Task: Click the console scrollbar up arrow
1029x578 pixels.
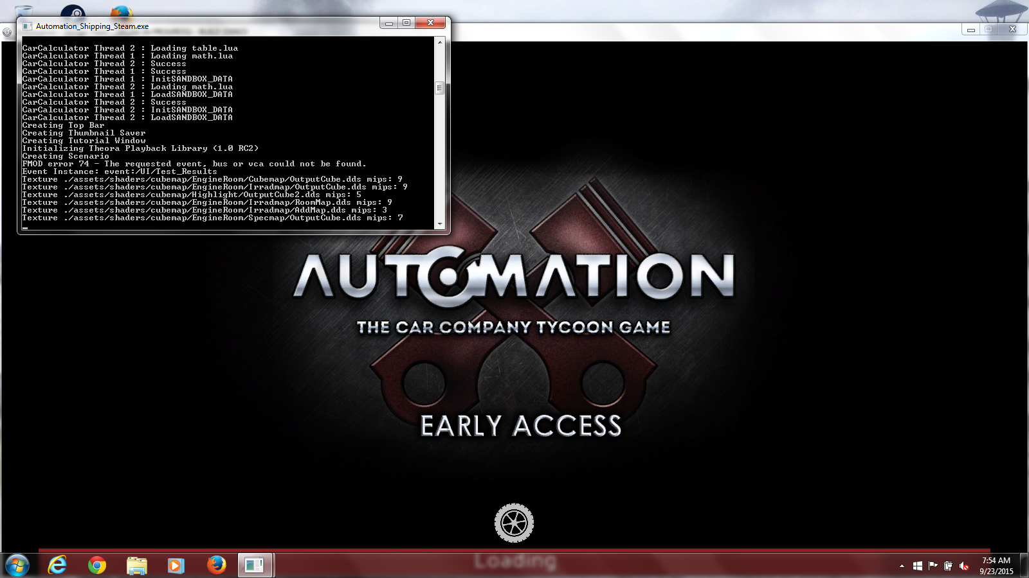Action: coord(440,42)
